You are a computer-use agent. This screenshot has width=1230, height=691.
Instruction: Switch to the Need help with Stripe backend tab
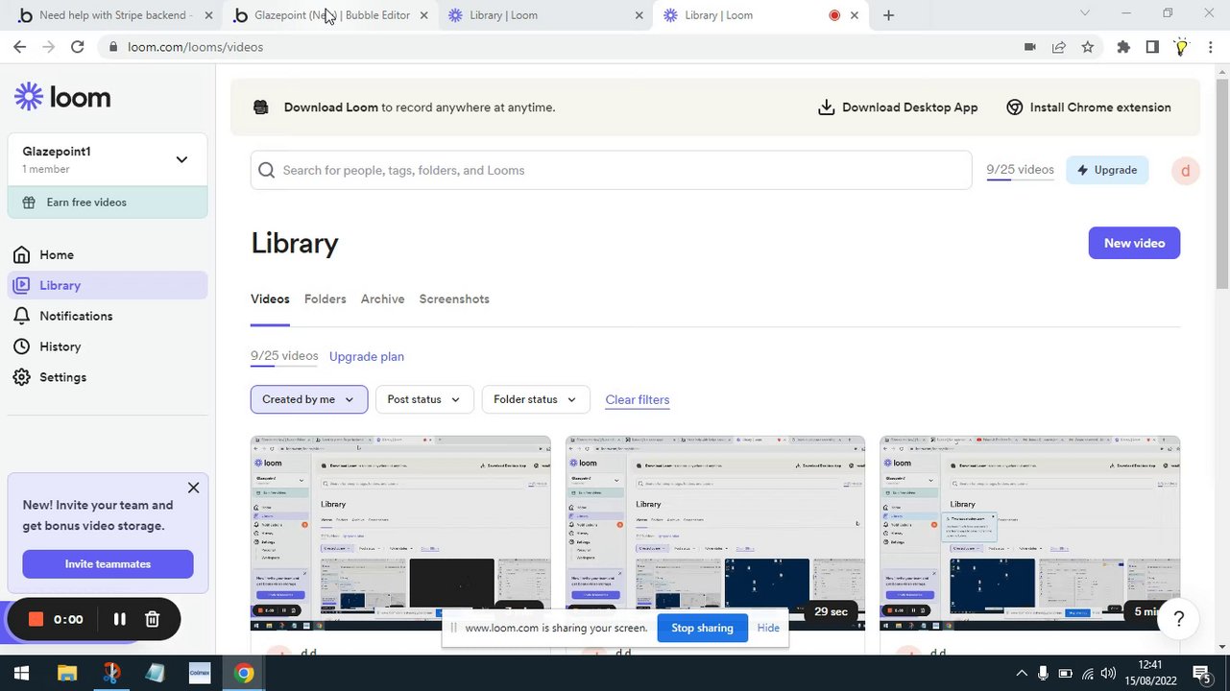pos(113,15)
